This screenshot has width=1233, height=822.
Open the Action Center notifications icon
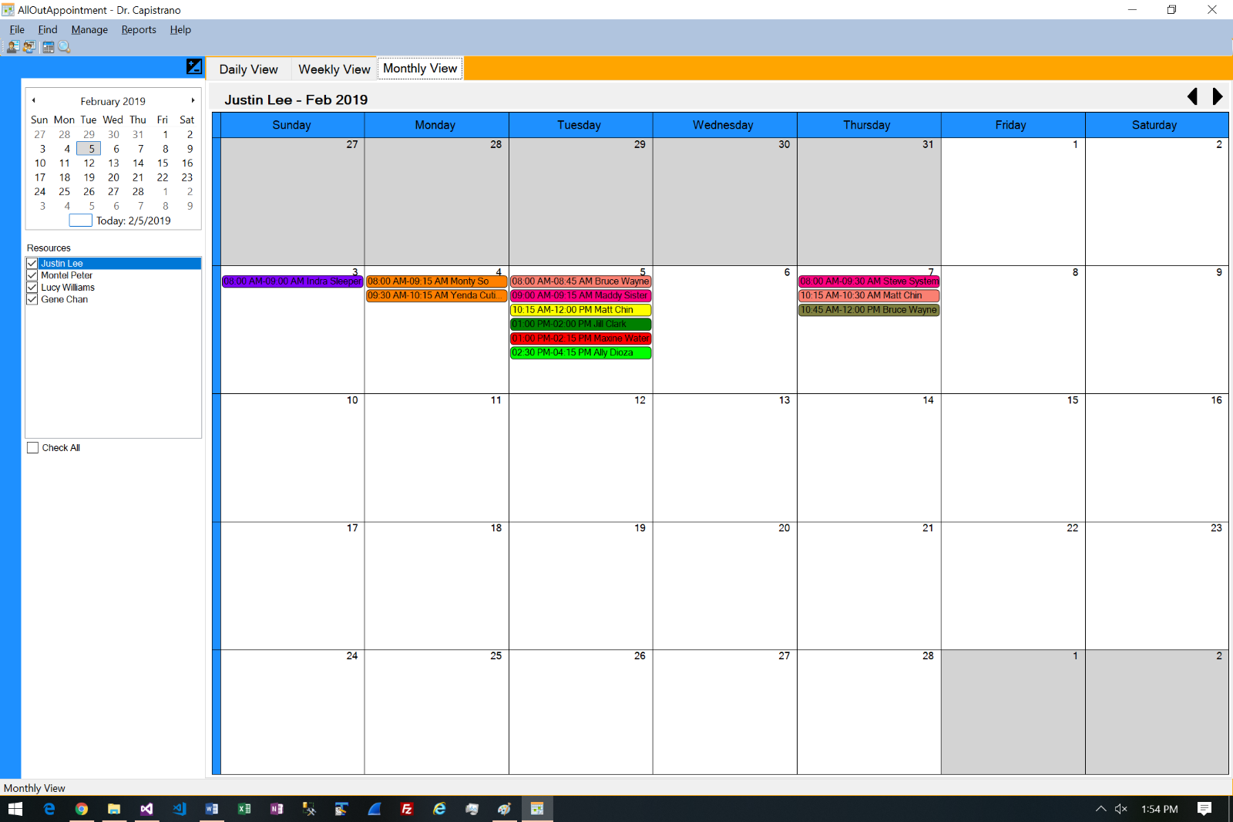tap(1204, 809)
